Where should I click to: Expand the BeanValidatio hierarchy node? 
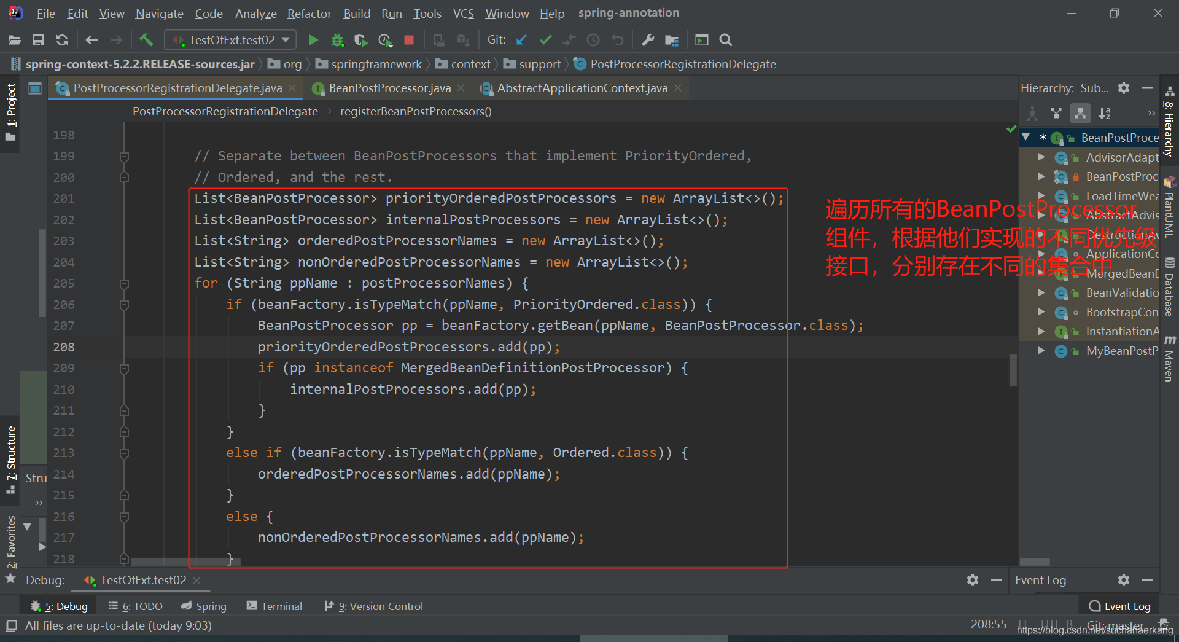[x=1041, y=292]
